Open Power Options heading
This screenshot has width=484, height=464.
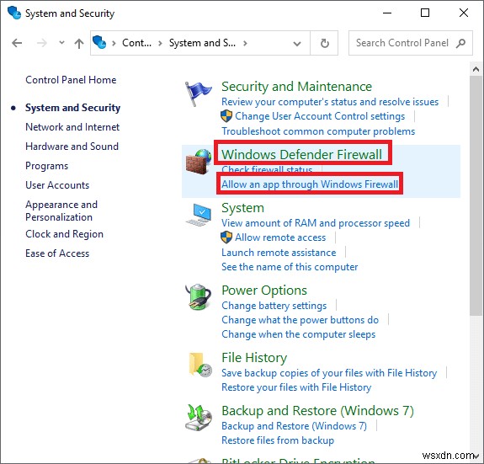pyautogui.click(x=264, y=291)
